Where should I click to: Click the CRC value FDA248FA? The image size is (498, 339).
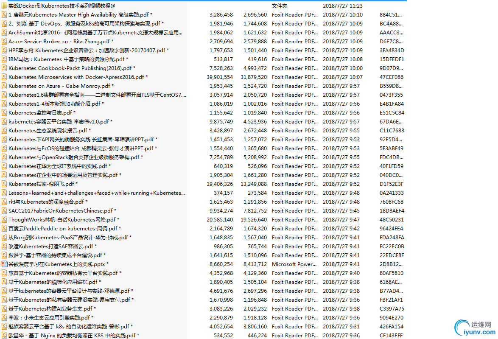(x=392, y=237)
